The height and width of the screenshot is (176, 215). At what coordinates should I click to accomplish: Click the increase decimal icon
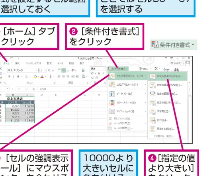(x=92, y=78)
